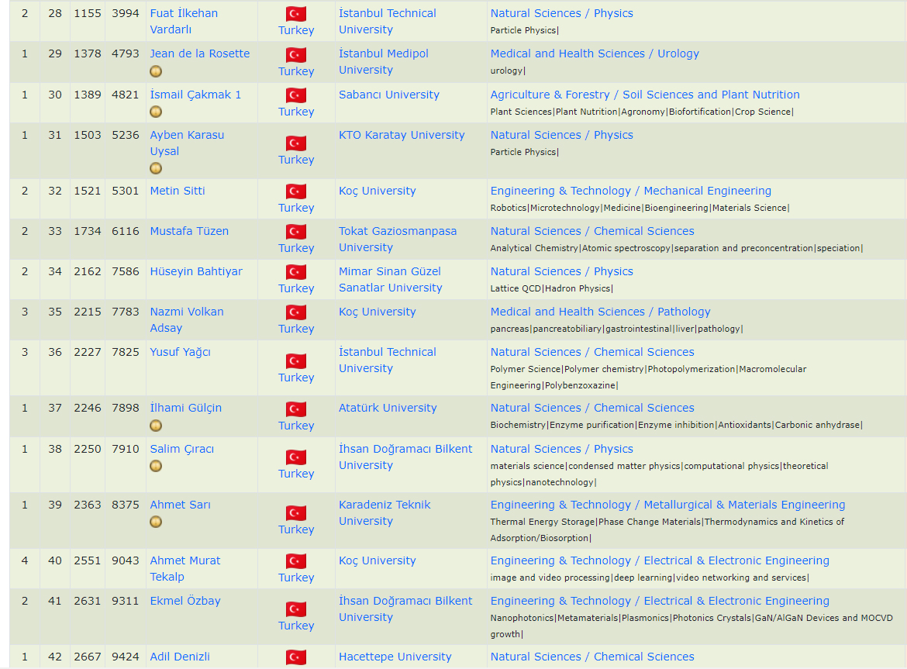Viewport: 907px width, 669px height.
Task: Select the world rank value 5301
Action: [126, 191]
